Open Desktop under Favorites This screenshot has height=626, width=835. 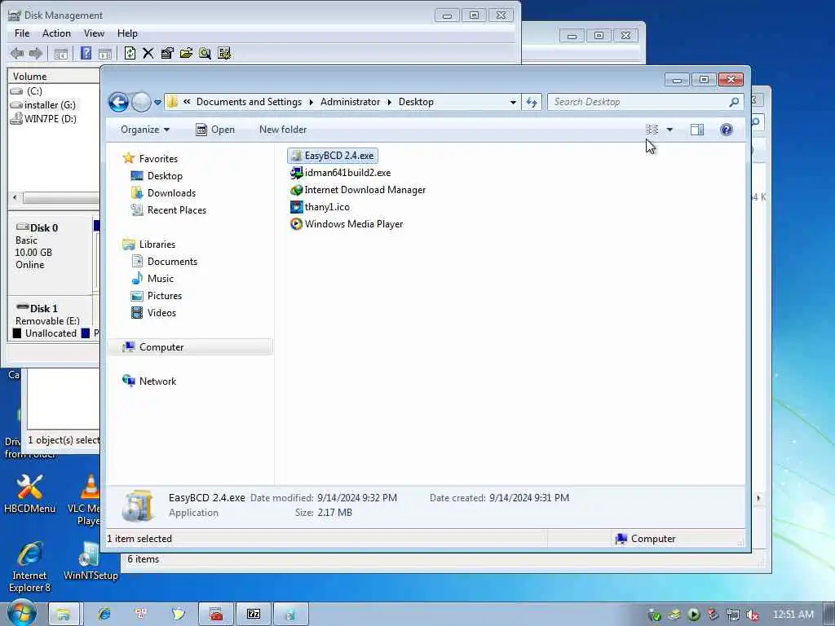tap(157, 176)
